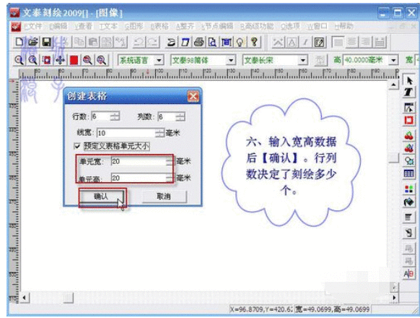Click the blue slanted page icon
The width and height of the screenshot is (420, 318).
(x=185, y=42)
